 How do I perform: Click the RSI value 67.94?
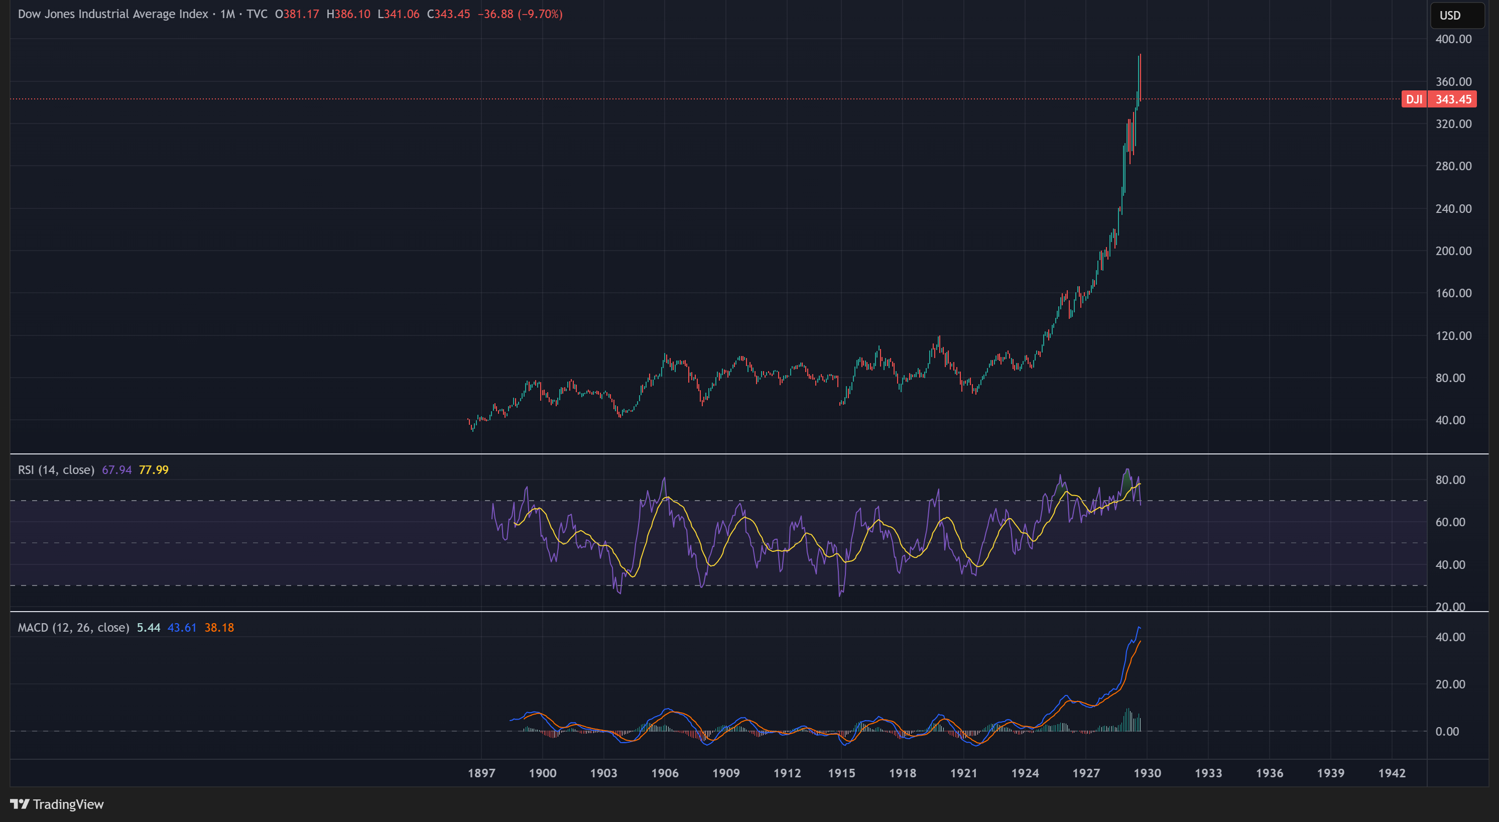pos(116,470)
